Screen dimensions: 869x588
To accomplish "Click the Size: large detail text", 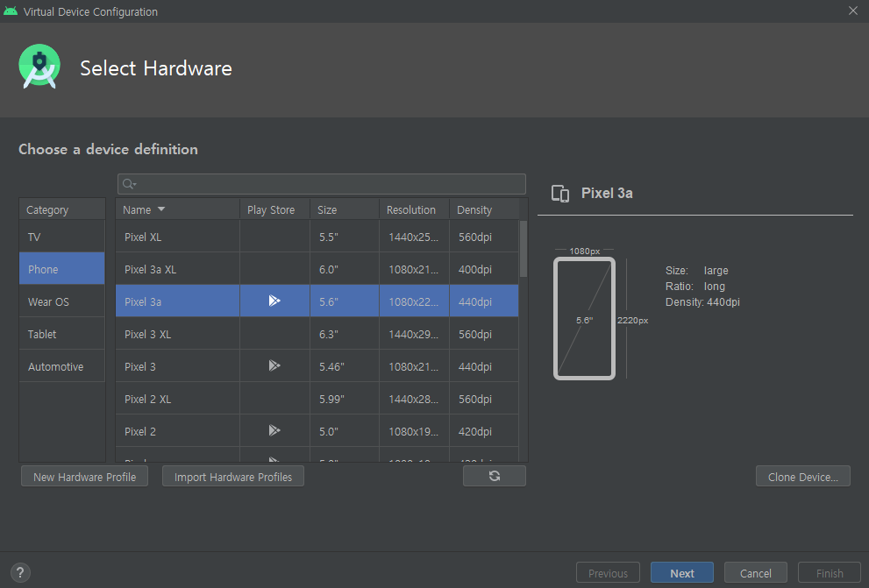I will click(696, 270).
